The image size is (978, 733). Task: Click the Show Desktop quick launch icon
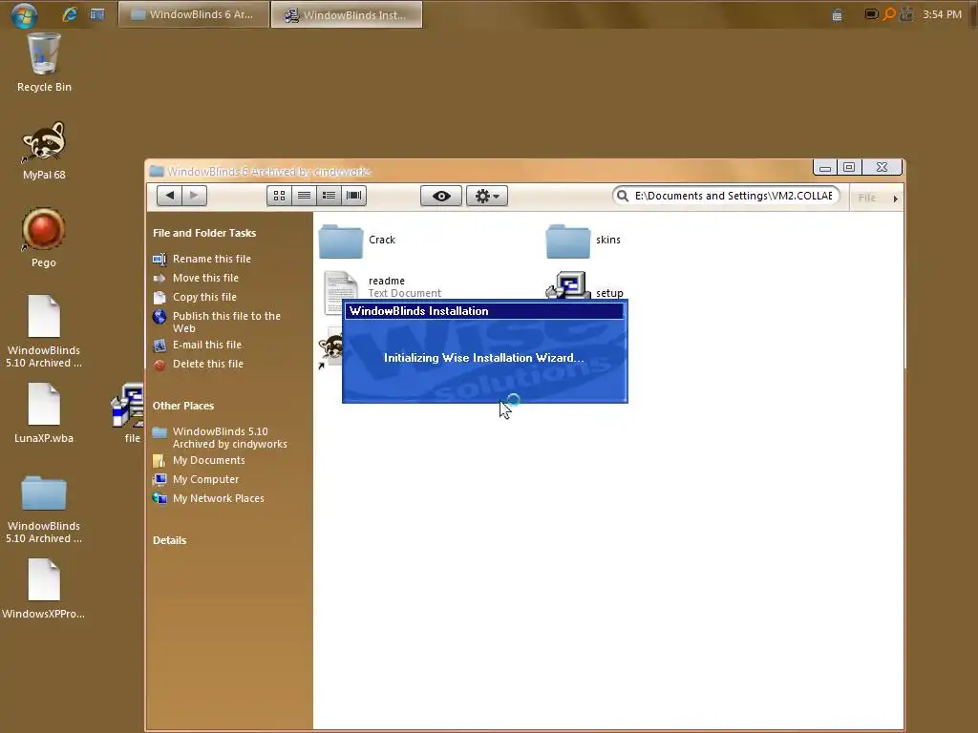click(97, 14)
